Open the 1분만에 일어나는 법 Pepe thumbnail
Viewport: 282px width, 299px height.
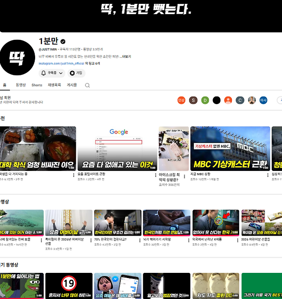(x=22, y=286)
